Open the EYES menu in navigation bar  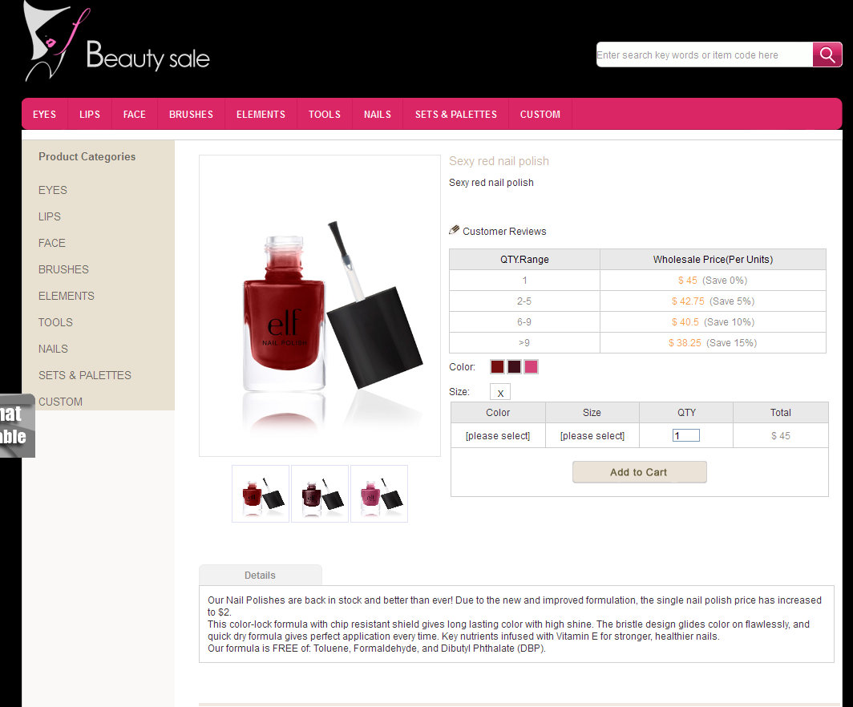(45, 114)
